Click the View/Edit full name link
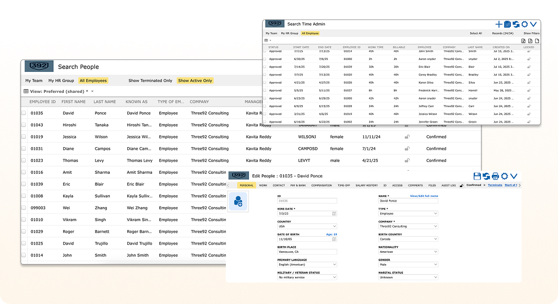This screenshot has width=558, height=304. point(424,196)
